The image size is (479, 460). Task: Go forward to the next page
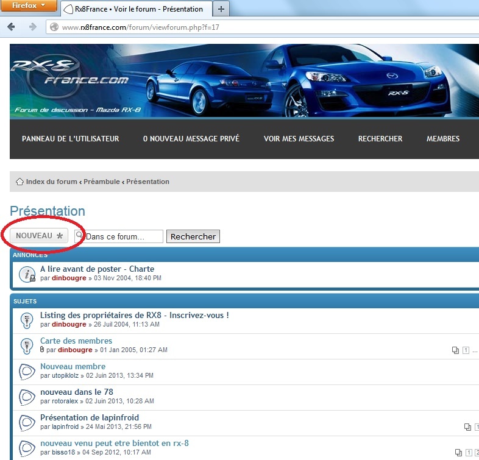click(32, 27)
